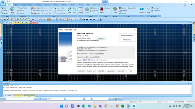Switch to the Output tab
The height and width of the screenshot is (109, 195).
(17, 96)
